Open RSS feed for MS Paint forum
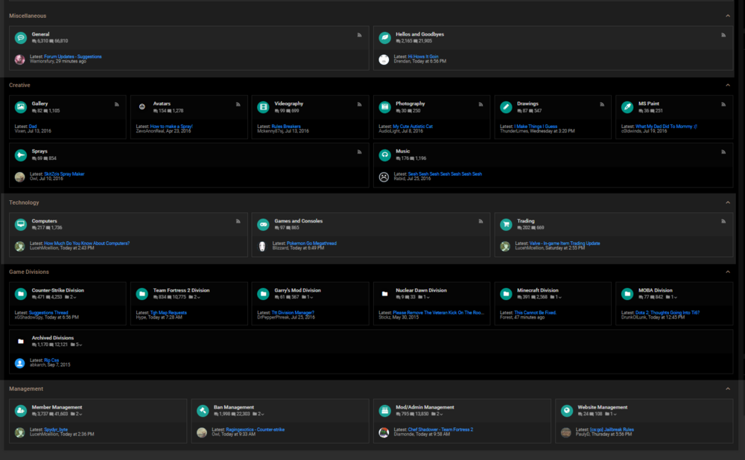This screenshot has width=745, height=460. click(723, 104)
